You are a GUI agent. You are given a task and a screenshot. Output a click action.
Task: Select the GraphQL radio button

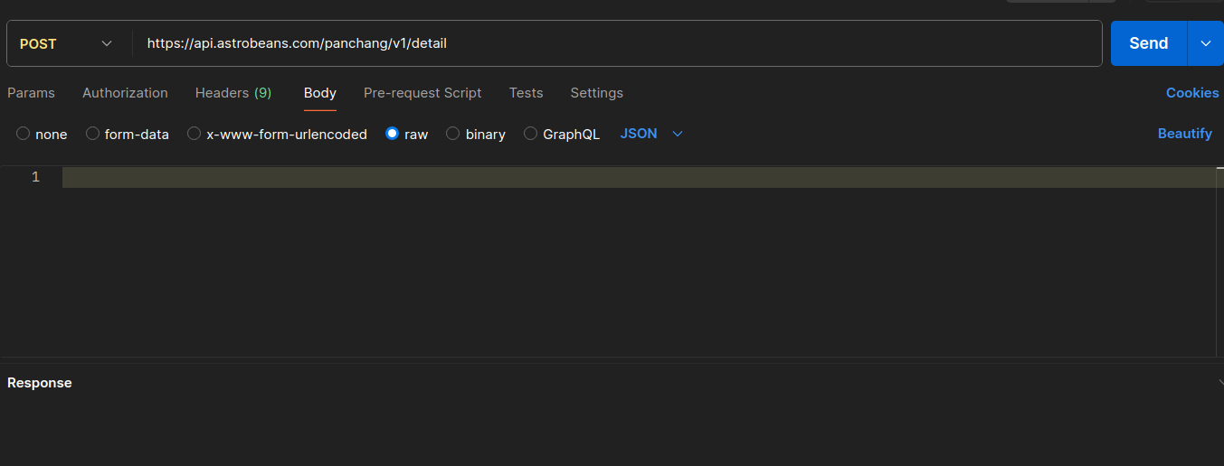point(530,134)
